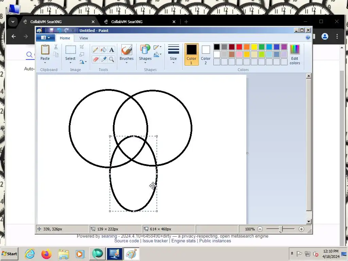Click the zoom out minus button
The height and width of the screenshot is (261, 348).
pos(260,229)
